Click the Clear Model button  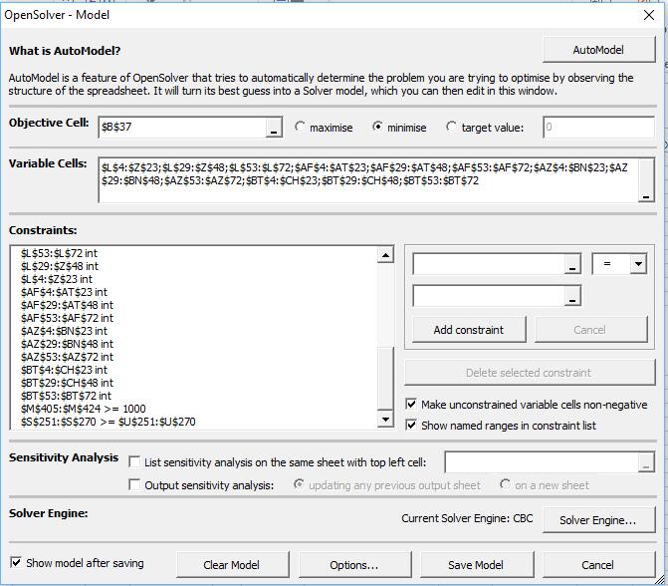[x=233, y=565]
